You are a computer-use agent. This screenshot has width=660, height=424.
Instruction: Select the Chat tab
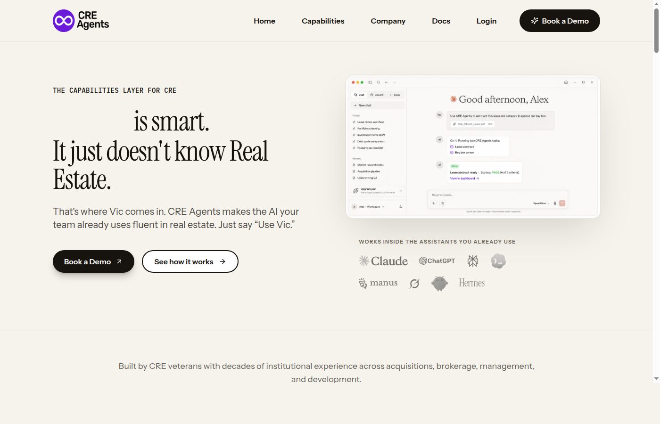tap(359, 95)
